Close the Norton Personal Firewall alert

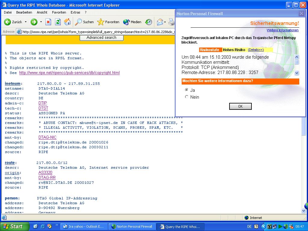pyautogui.click(x=301, y=14)
